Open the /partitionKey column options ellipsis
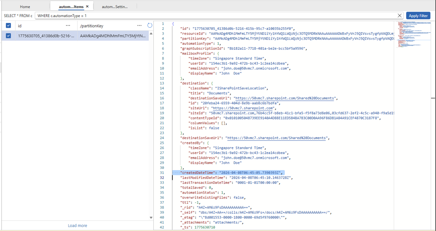 (140, 26)
